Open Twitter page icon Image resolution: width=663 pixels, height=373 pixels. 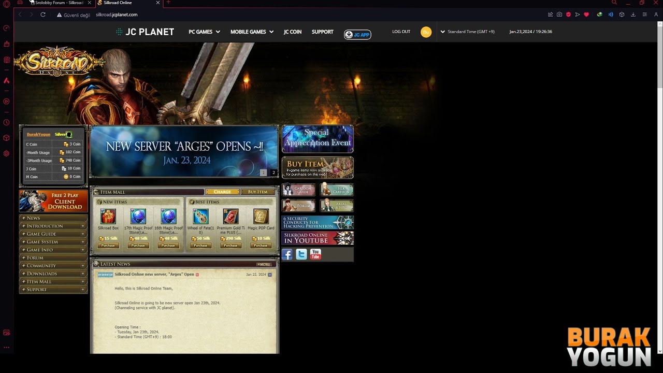(x=301, y=254)
